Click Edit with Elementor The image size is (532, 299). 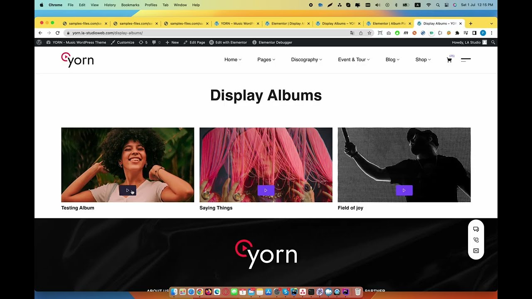tap(228, 42)
